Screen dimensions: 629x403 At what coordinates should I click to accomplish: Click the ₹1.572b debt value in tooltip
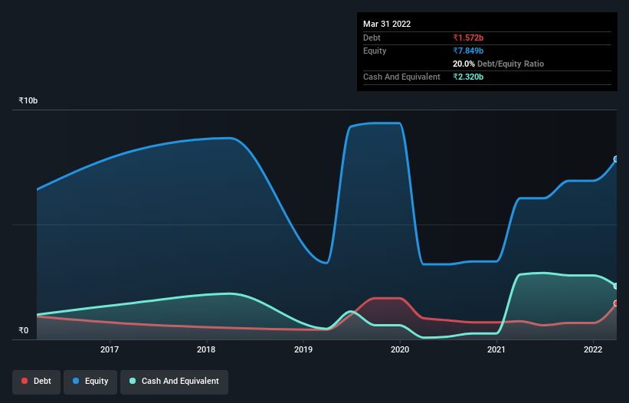(x=468, y=38)
